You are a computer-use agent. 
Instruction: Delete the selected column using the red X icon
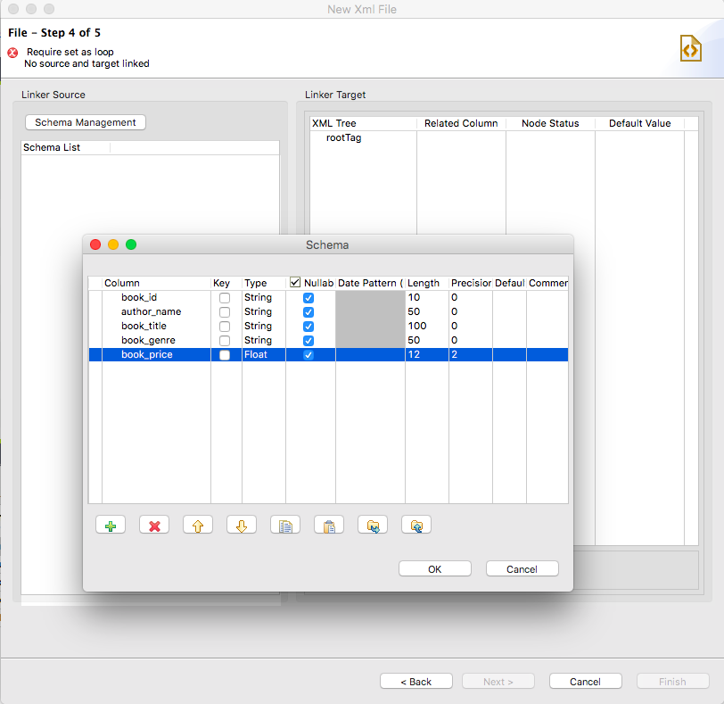153,525
